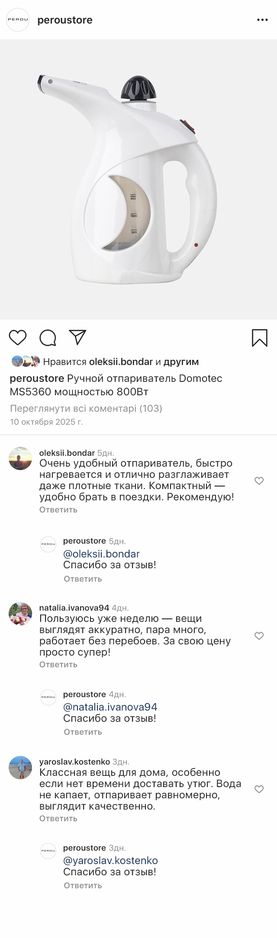277x938 pixels.
Task: Like yaroslav.kostenko's comment
Action: pos(259,789)
